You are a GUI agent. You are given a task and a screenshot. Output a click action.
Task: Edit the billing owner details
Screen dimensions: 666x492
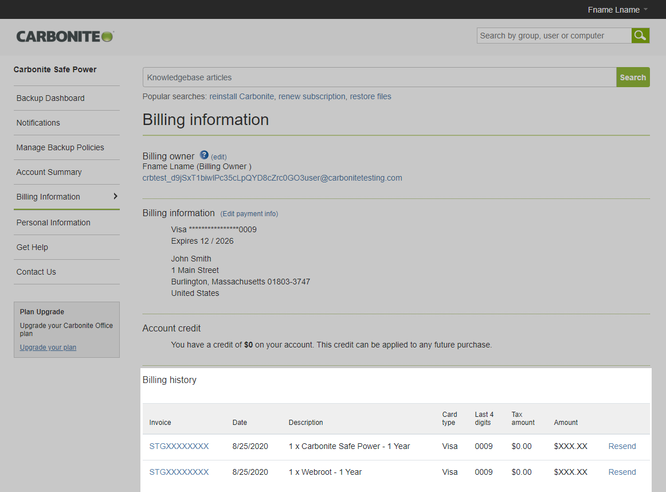coord(218,157)
